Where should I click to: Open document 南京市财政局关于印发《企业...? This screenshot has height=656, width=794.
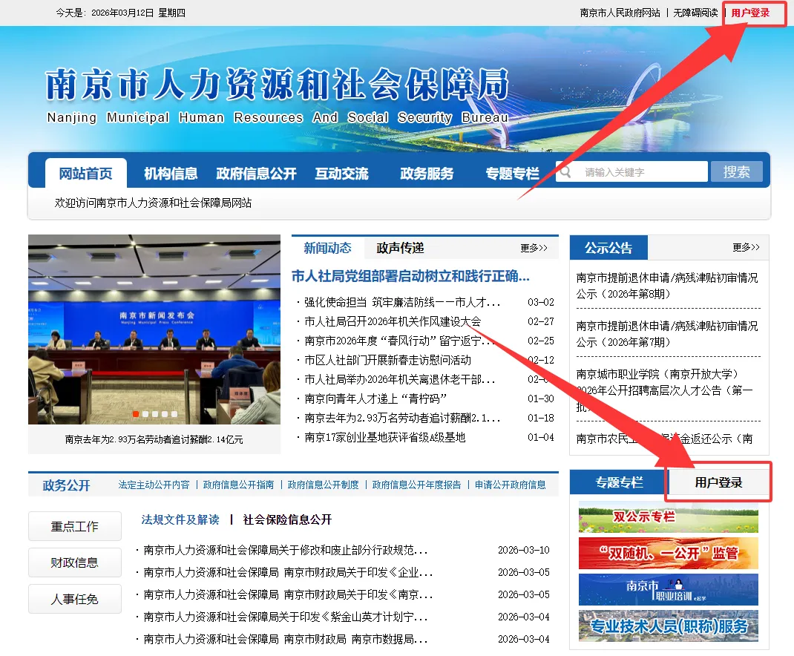click(288, 572)
